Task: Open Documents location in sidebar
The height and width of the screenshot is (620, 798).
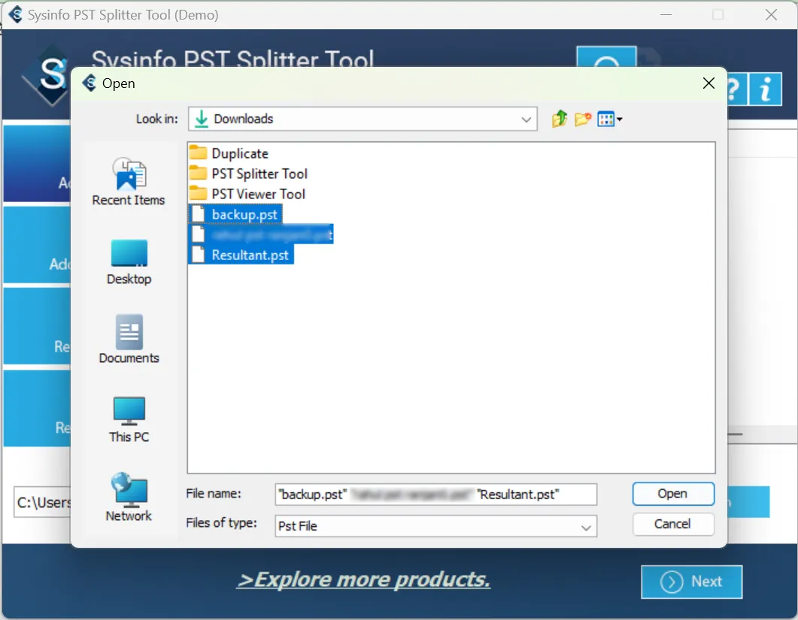Action: tap(129, 339)
